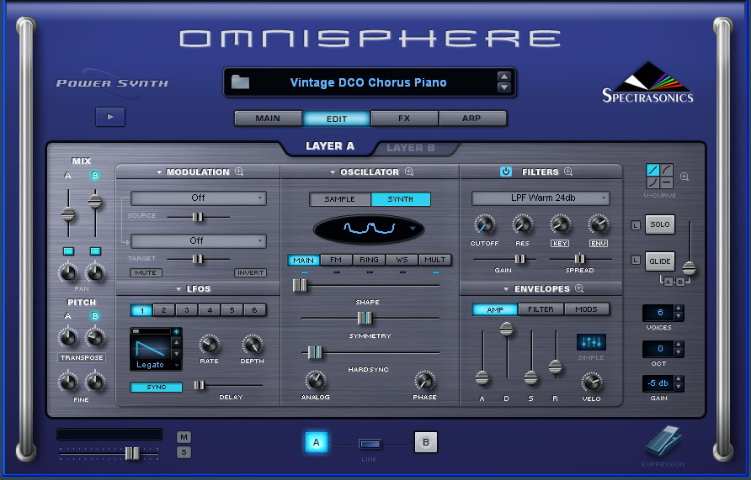This screenshot has width=751, height=480.
Task: Select next patch with down arrow
Action: (x=503, y=87)
